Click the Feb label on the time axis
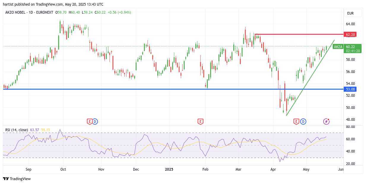 tap(205, 169)
